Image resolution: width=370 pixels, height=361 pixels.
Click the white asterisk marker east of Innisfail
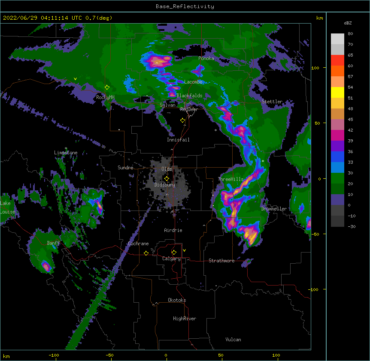pyautogui.click(x=215, y=130)
